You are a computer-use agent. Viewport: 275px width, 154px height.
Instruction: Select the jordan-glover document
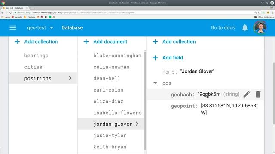pos(111,124)
